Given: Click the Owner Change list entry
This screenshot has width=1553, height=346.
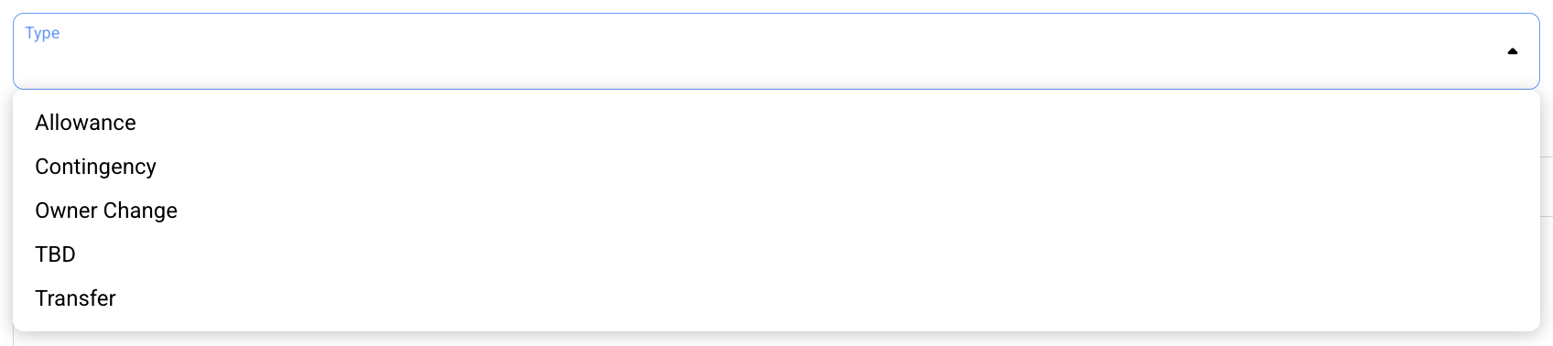Looking at the screenshot, I should pos(776,211).
